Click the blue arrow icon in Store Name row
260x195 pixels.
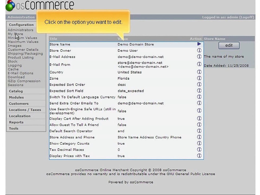199,44
